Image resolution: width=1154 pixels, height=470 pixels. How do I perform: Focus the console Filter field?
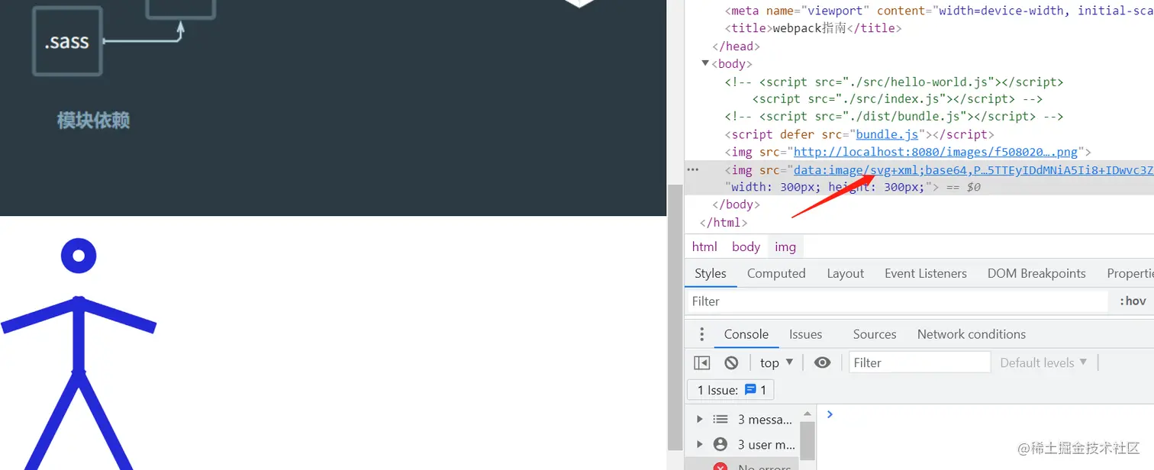click(x=920, y=362)
